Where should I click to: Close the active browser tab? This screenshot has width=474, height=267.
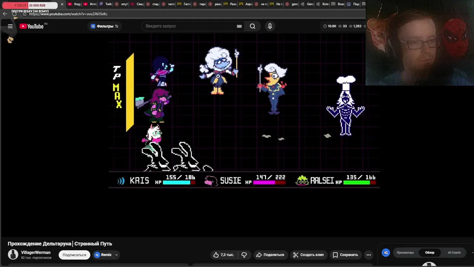tap(62, 4)
